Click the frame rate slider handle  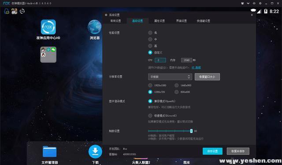(191, 131)
